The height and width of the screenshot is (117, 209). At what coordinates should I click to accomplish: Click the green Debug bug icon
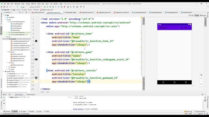53,7
